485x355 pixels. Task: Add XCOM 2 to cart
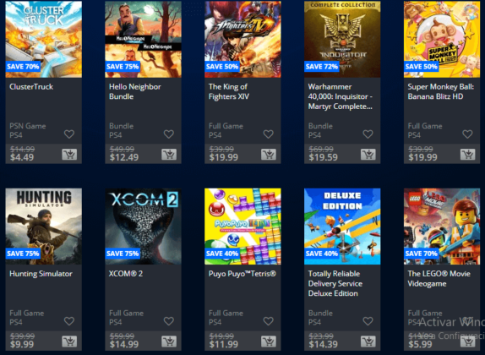click(169, 341)
